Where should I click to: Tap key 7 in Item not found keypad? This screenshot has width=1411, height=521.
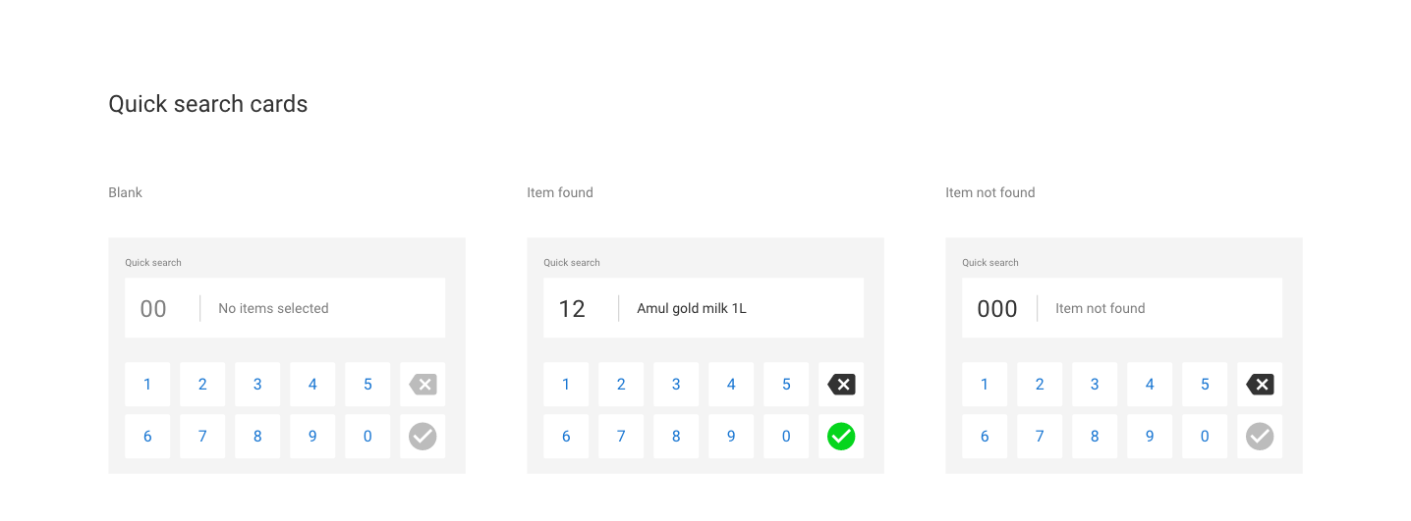(x=1040, y=437)
